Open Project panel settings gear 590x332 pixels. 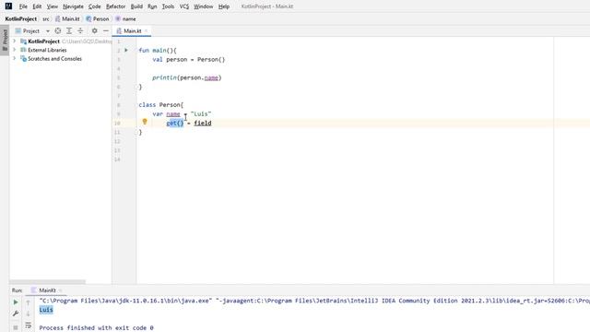(x=94, y=30)
